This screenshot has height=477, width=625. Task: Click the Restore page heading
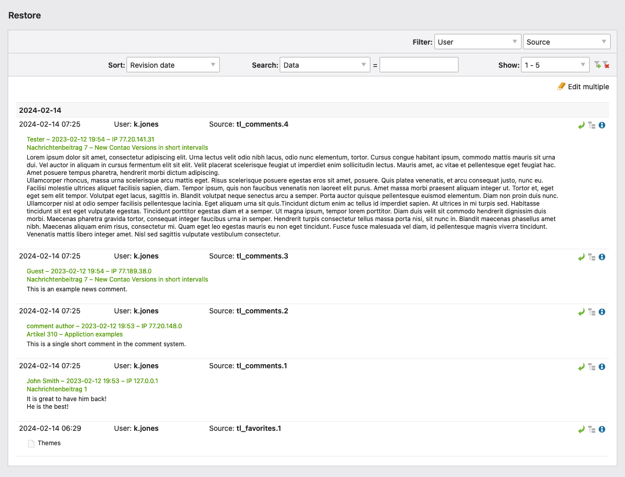(x=25, y=15)
